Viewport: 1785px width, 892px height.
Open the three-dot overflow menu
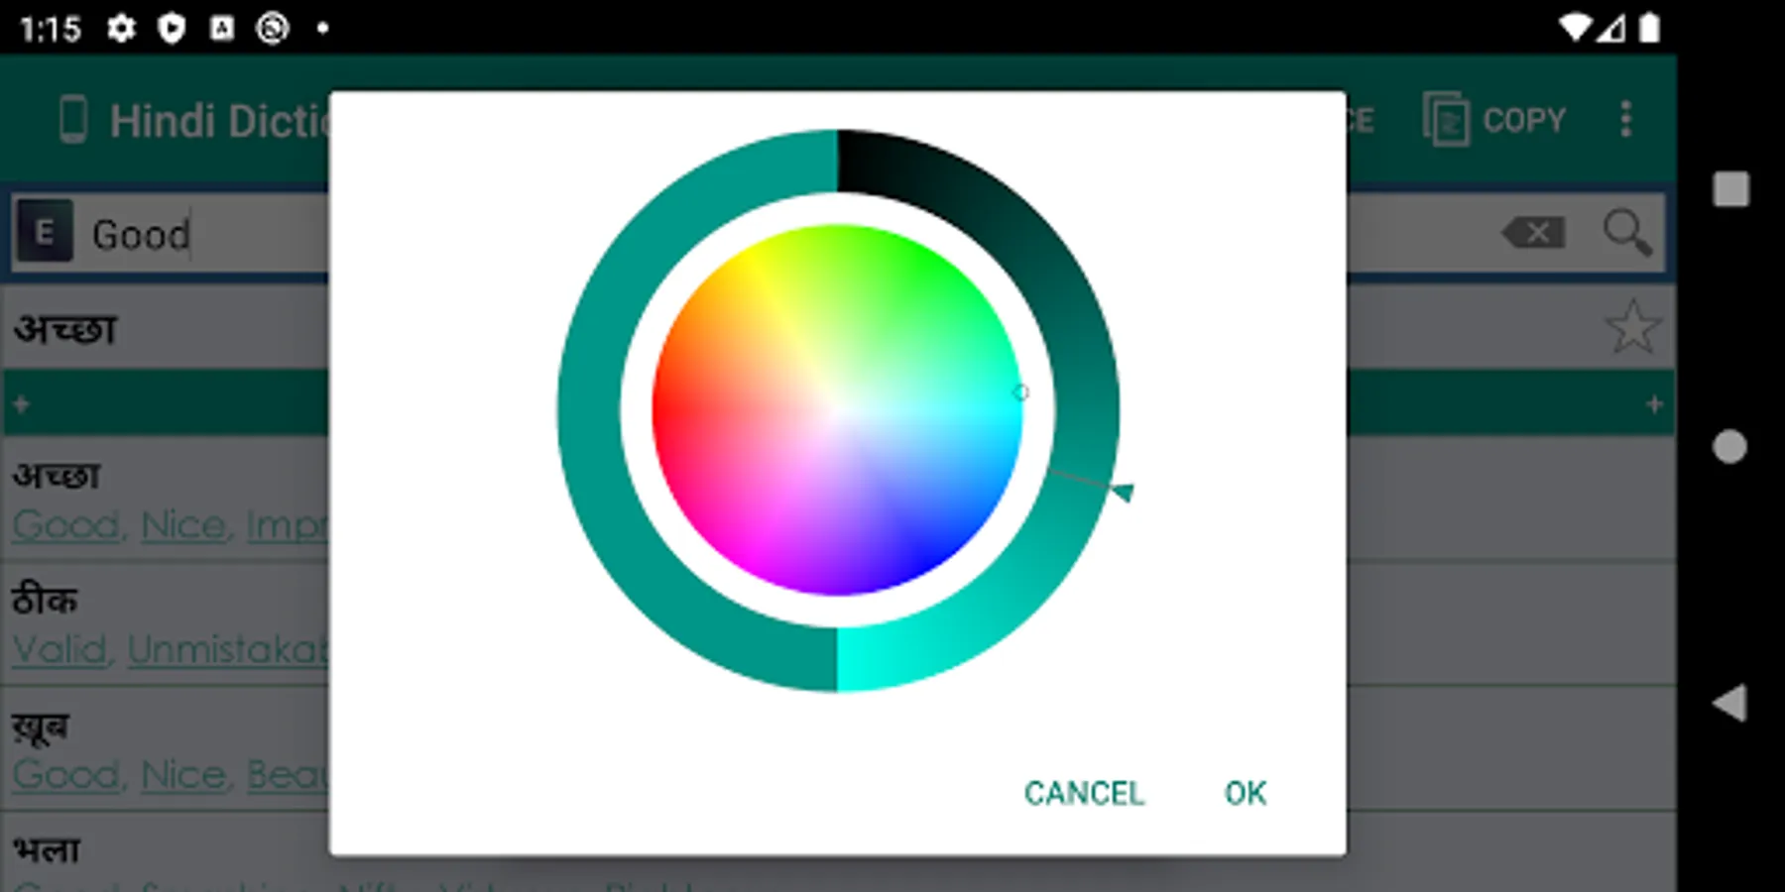(x=1625, y=119)
